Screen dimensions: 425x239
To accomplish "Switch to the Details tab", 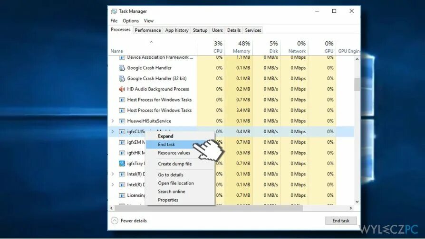I will click(233, 30).
